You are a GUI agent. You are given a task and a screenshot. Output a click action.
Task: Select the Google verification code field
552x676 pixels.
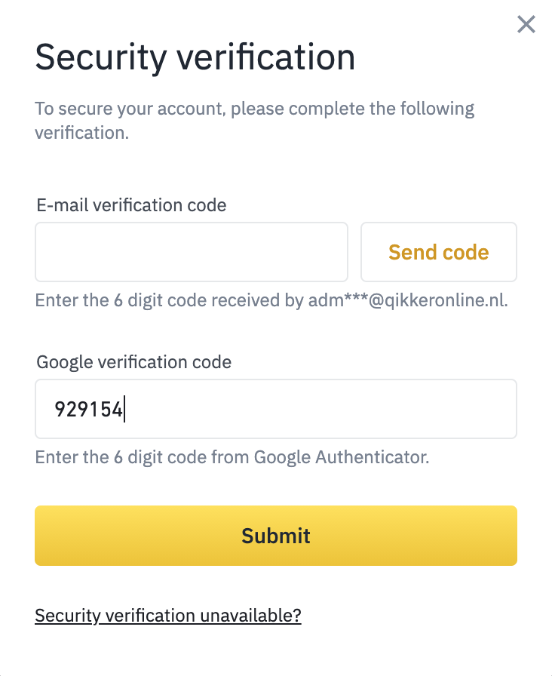[x=275, y=409]
